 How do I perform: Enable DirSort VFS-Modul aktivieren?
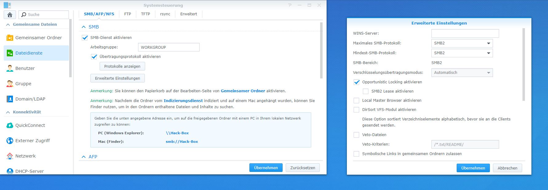point(356,110)
